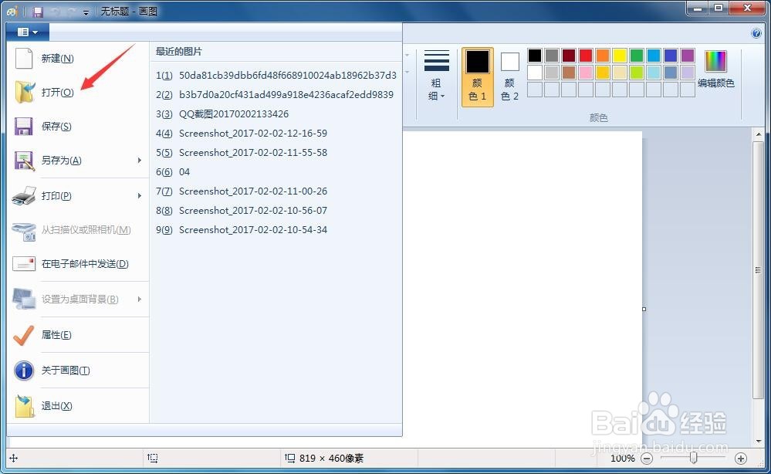771x474 pixels.
Task: Pick the yellow color swatch
Action: [x=620, y=55]
